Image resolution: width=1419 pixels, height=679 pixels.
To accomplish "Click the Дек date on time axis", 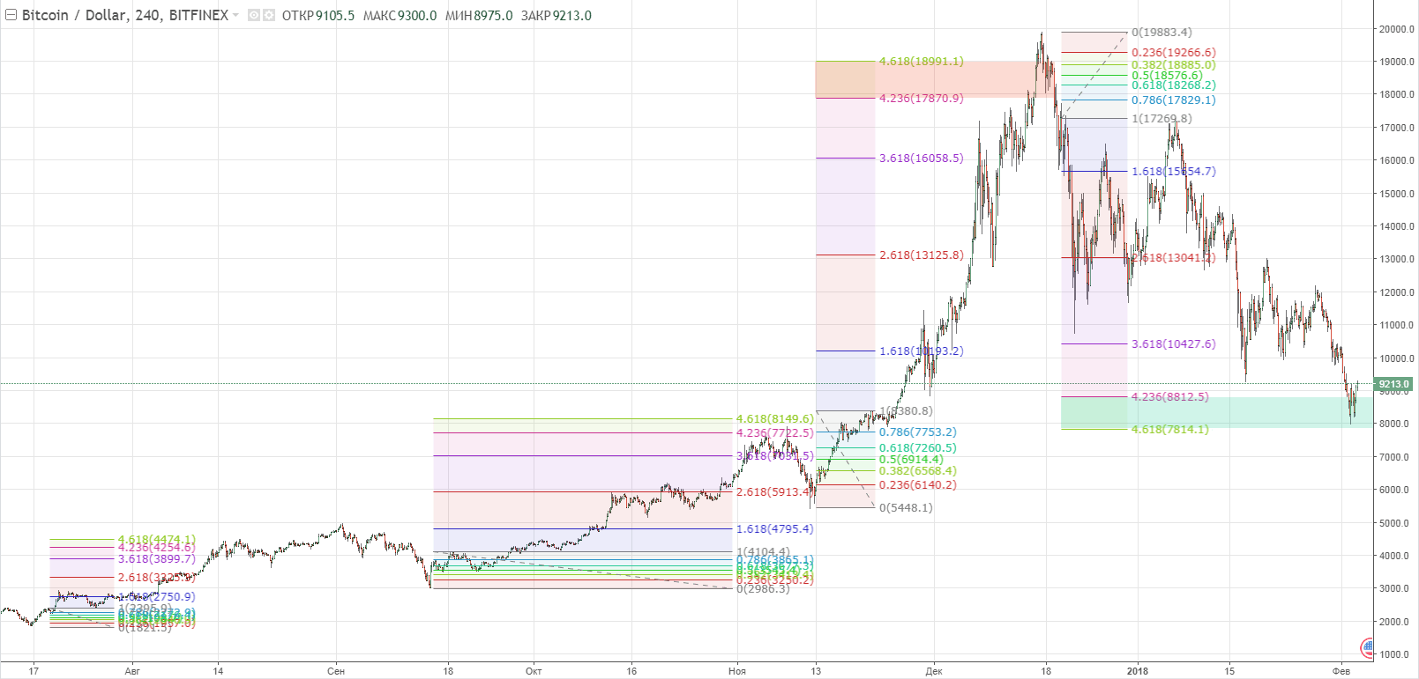I will [x=934, y=671].
